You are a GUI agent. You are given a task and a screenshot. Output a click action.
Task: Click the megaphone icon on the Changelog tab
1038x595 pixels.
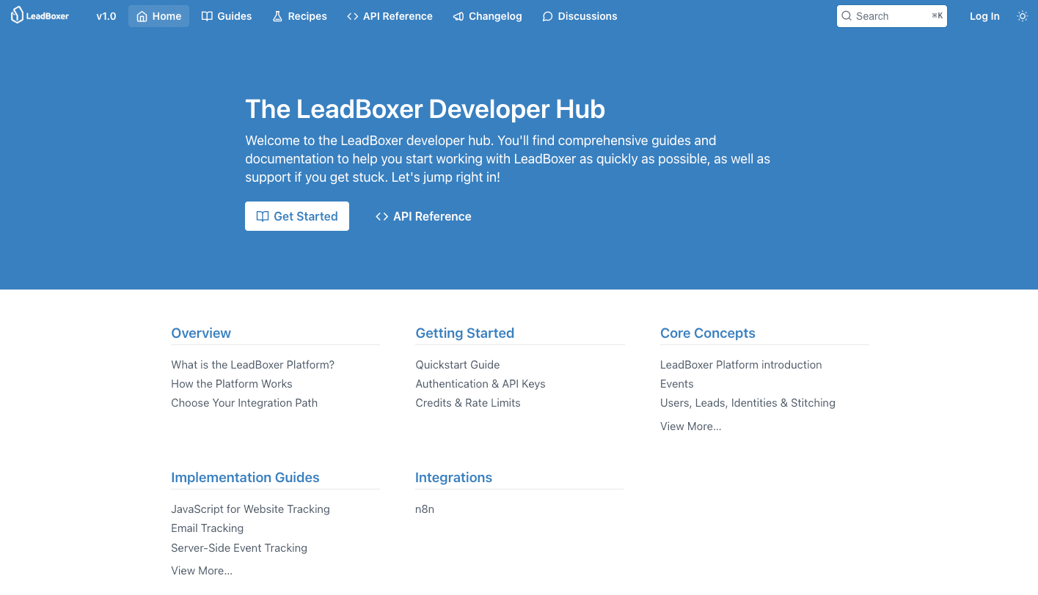(458, 16)
